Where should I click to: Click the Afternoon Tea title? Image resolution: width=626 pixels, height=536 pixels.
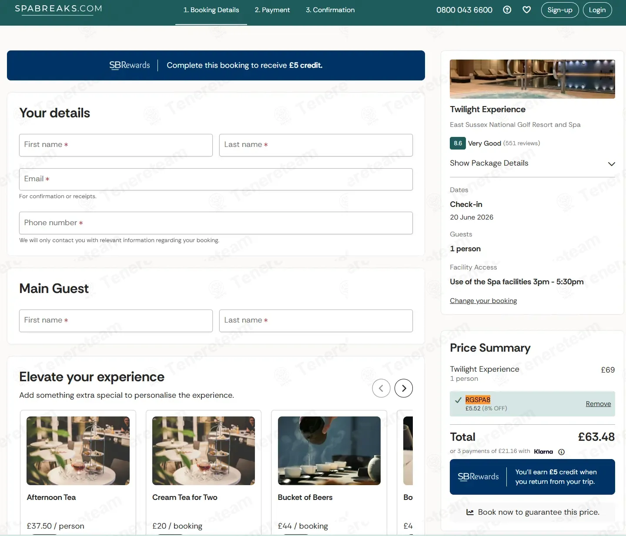51,497
